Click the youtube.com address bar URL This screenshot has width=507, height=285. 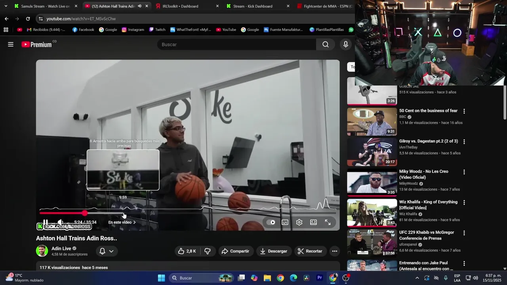(x=81, y=19)
